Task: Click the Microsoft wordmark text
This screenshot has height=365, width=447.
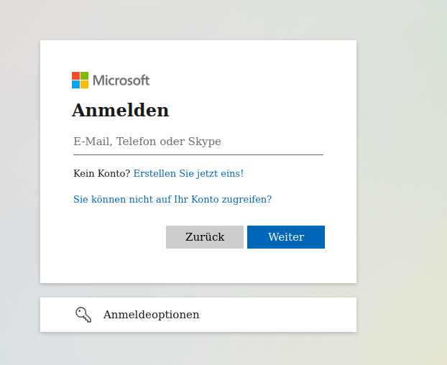Action: pyautogui.click(x=121, y=80)
